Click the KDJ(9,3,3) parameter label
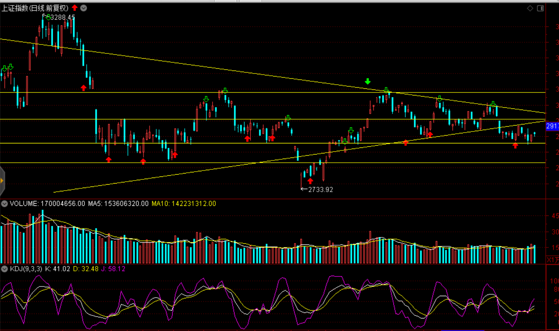The width and height of the screenshot is (559, 331). (x=26, y=269)
